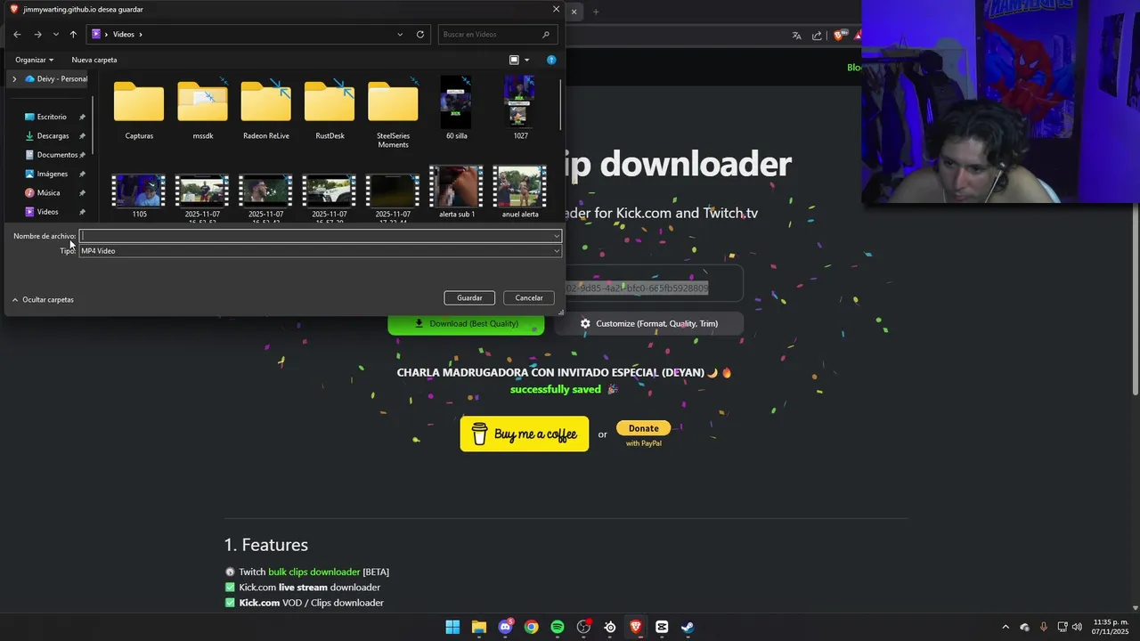Click the browser translate icon

(796, 36)
